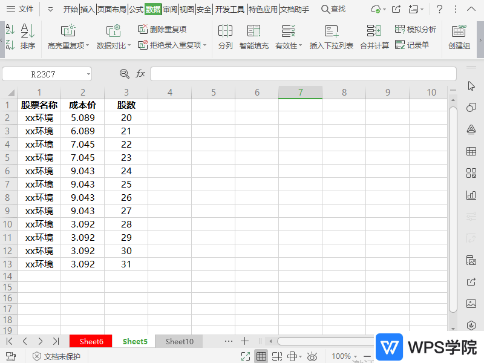Open the name box dropdown arrow

tap(88, 74)
